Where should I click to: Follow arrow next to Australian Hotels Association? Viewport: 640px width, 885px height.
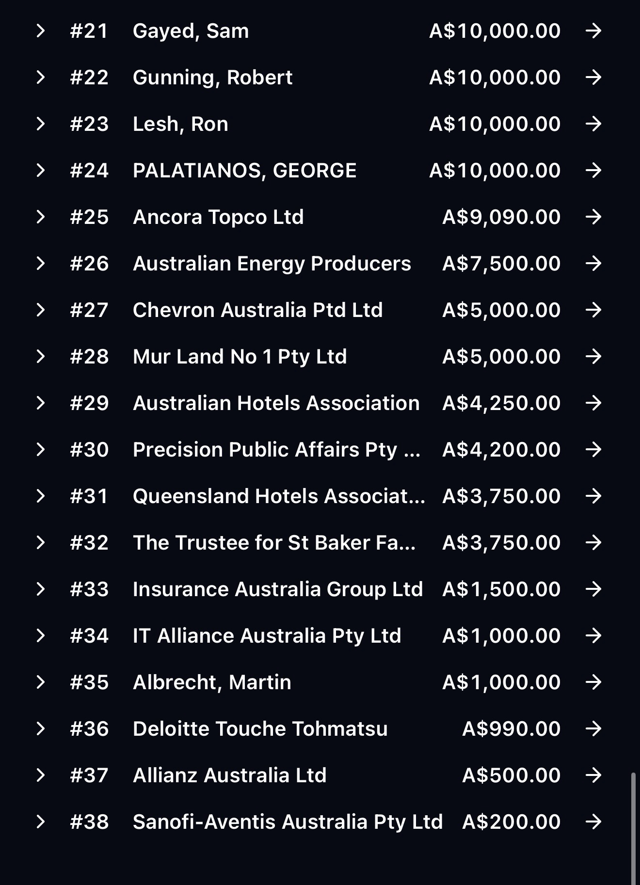coord(593,403)
